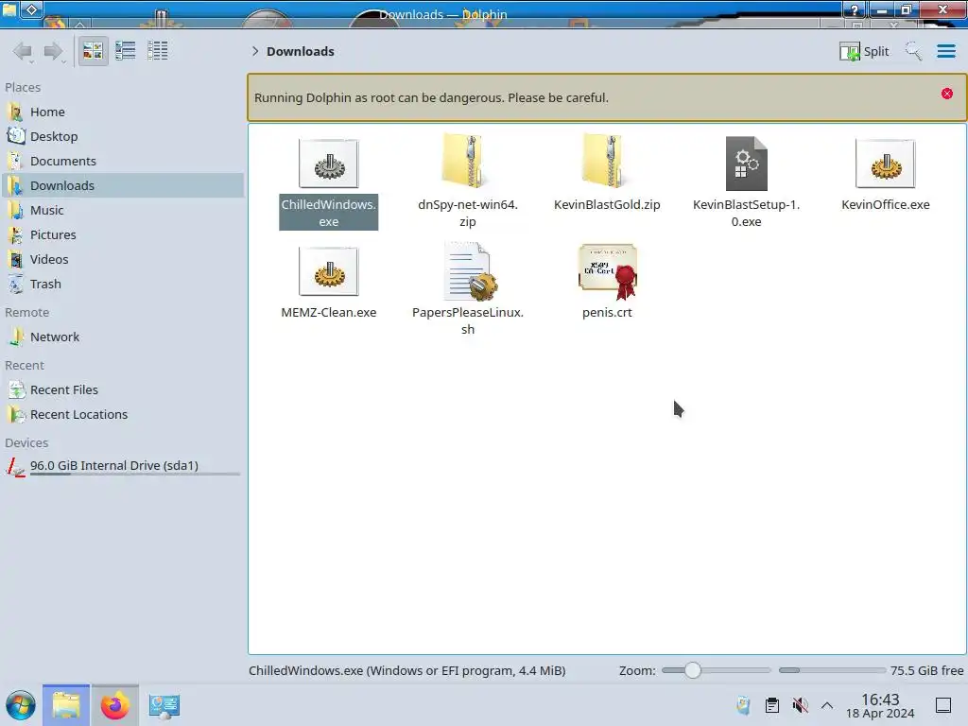Open Pictures in Places
Viewport: 968px width, 726px height.
click(x=123, y=235)
